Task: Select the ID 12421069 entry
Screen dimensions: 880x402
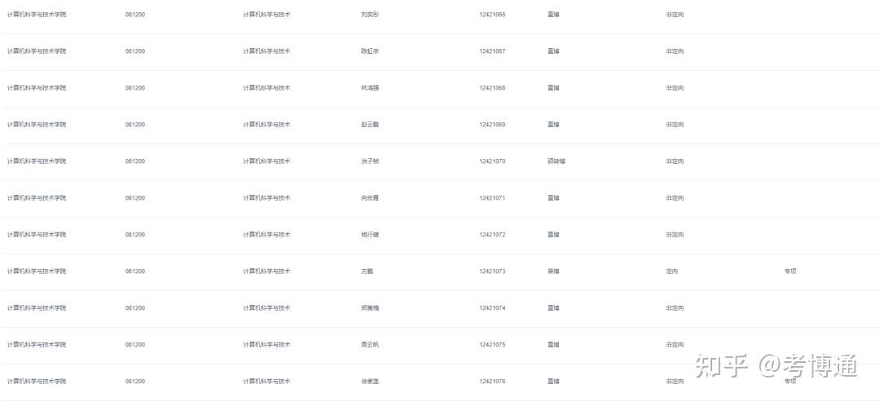Action: click(x=492, y=125)
